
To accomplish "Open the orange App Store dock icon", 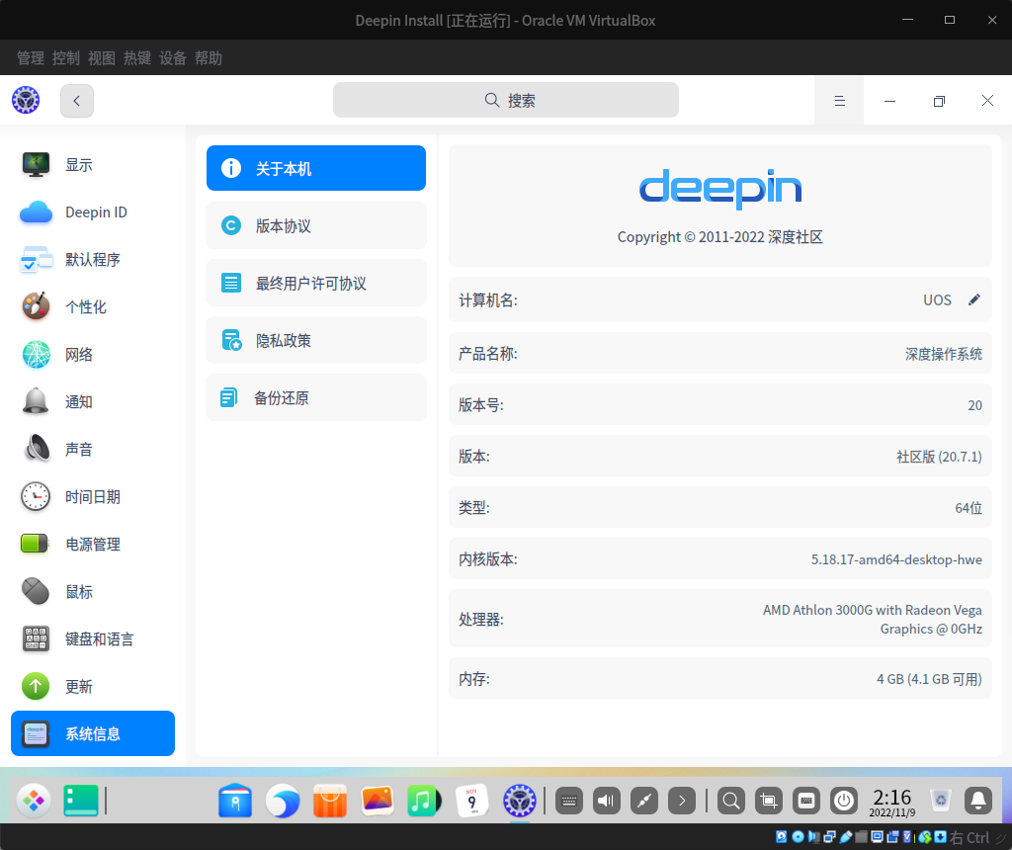I will (x=330, y=801).
